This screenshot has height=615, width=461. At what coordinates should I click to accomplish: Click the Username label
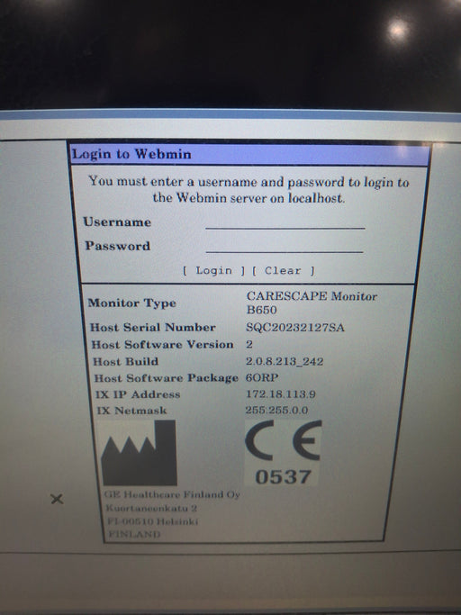point(117,222)
